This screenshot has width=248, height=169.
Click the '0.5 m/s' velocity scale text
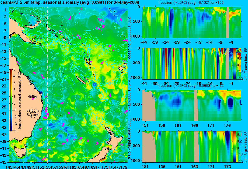tap(33, 114)
